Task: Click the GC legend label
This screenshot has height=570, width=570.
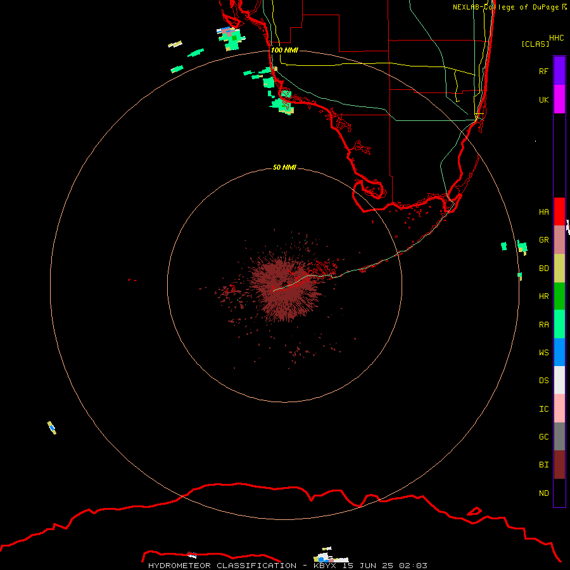Action: [x=543, y=437]
